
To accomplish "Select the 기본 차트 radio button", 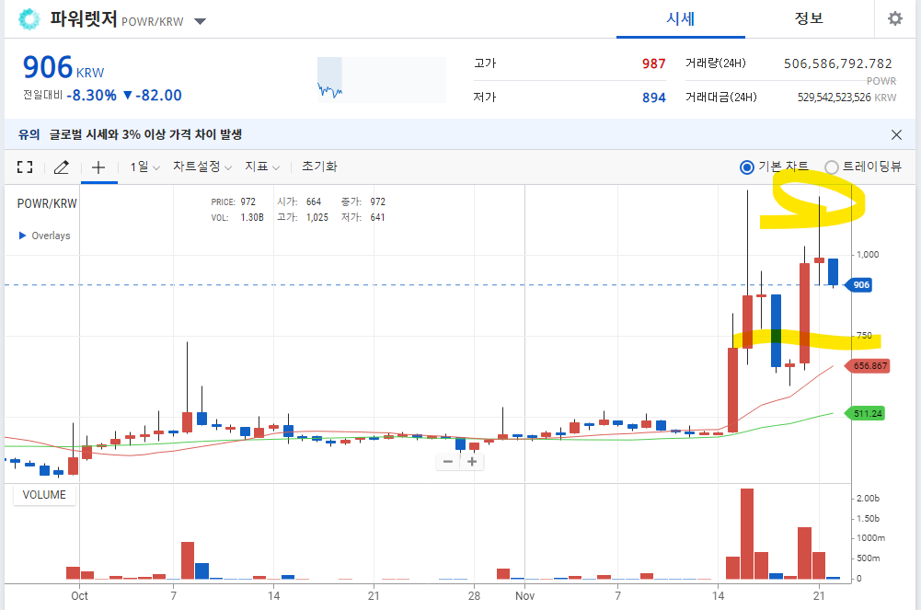I will (746, 167).
